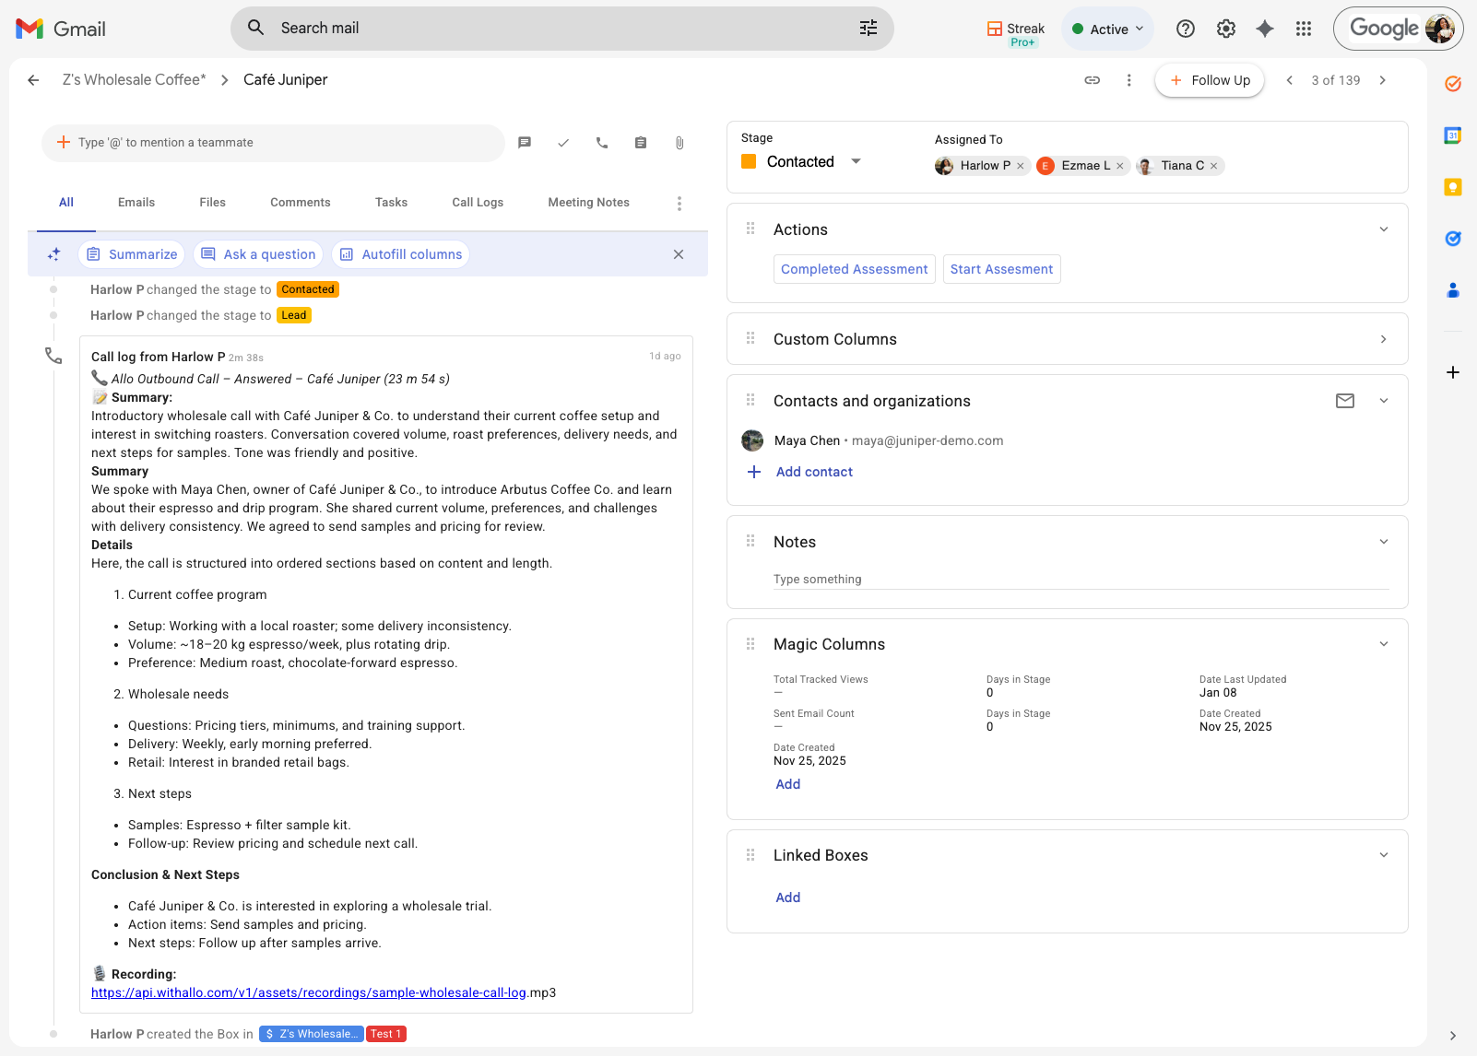Go to previous box
The height and width of the screenshot is (1056, 1477).
(x=1290, y=80)
